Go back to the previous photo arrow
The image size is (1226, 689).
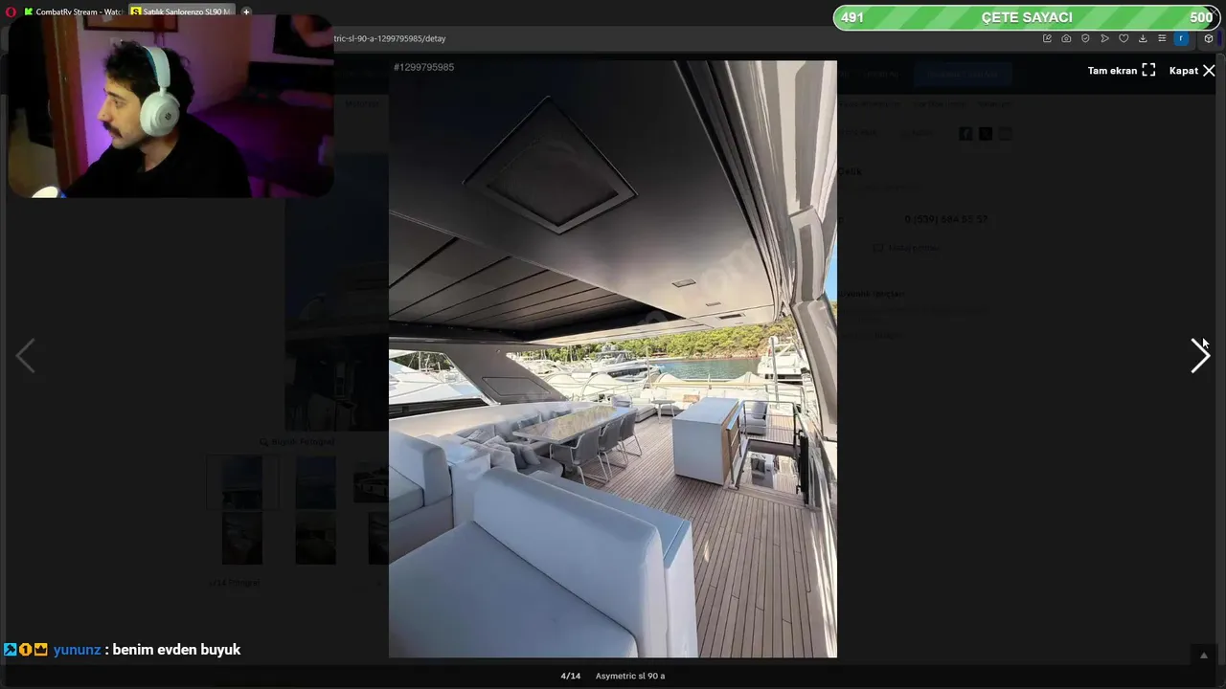click(x=26, y=356)
